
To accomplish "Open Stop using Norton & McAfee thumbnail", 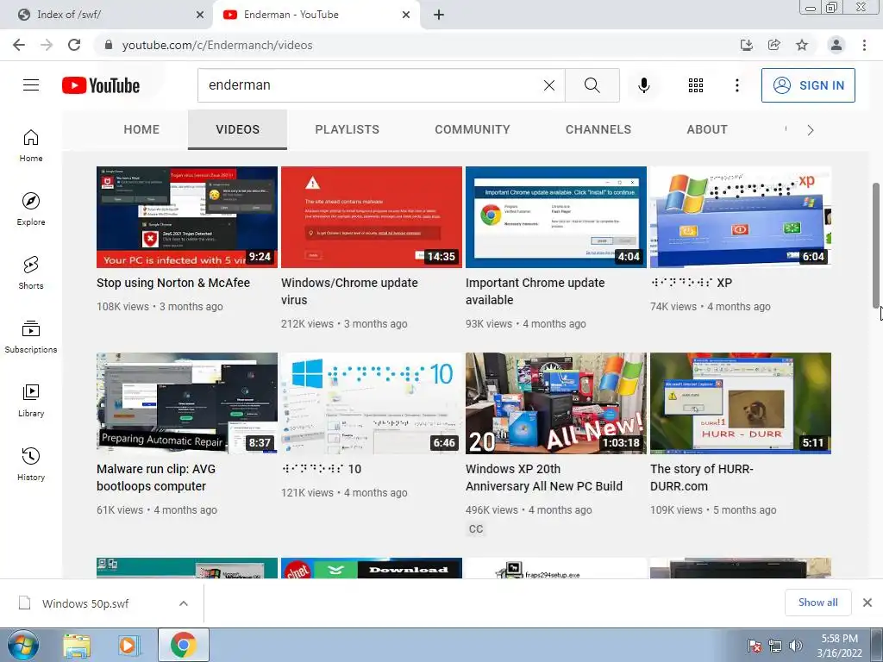I will pos(187,217).
